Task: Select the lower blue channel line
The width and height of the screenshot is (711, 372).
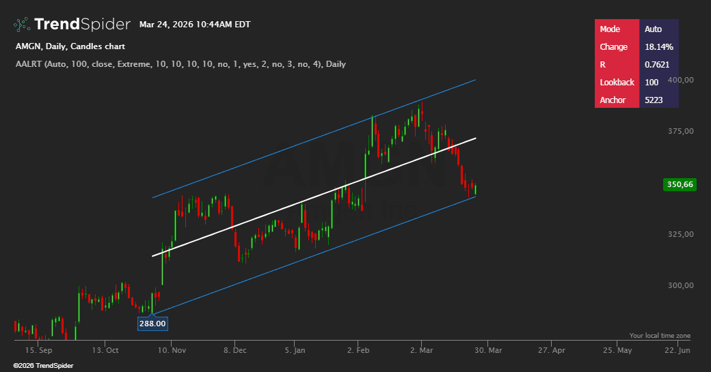Action: [x=314, y=256]
